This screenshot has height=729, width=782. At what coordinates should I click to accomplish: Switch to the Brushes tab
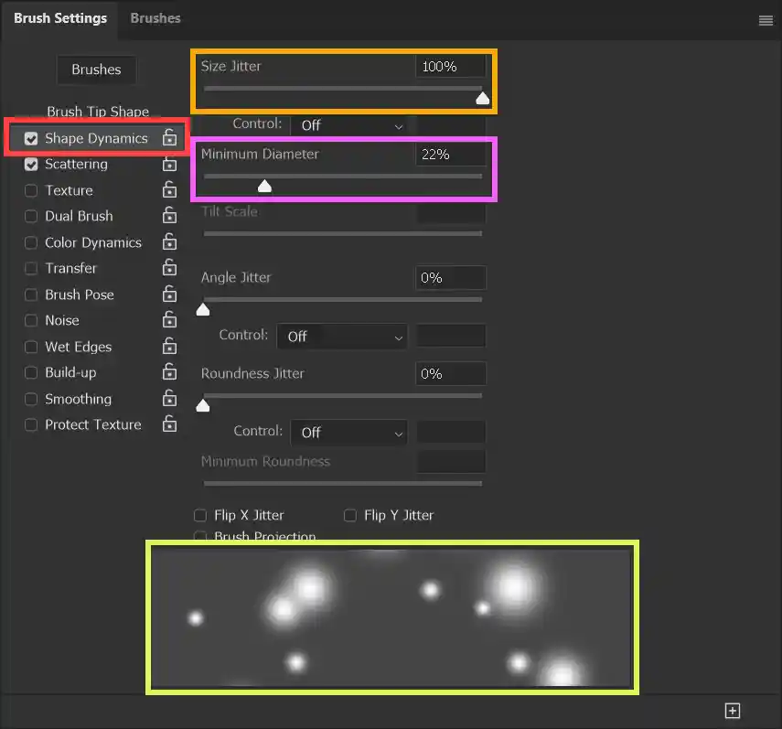(x=155, y=18)
